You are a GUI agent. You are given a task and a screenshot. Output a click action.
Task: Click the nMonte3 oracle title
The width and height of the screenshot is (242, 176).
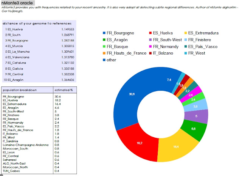[x=17, y=3]
